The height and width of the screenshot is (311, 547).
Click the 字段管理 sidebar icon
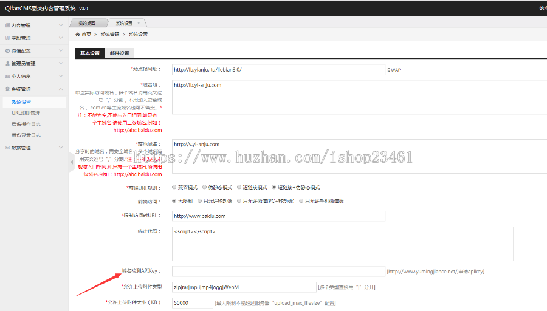pos(7,38)
